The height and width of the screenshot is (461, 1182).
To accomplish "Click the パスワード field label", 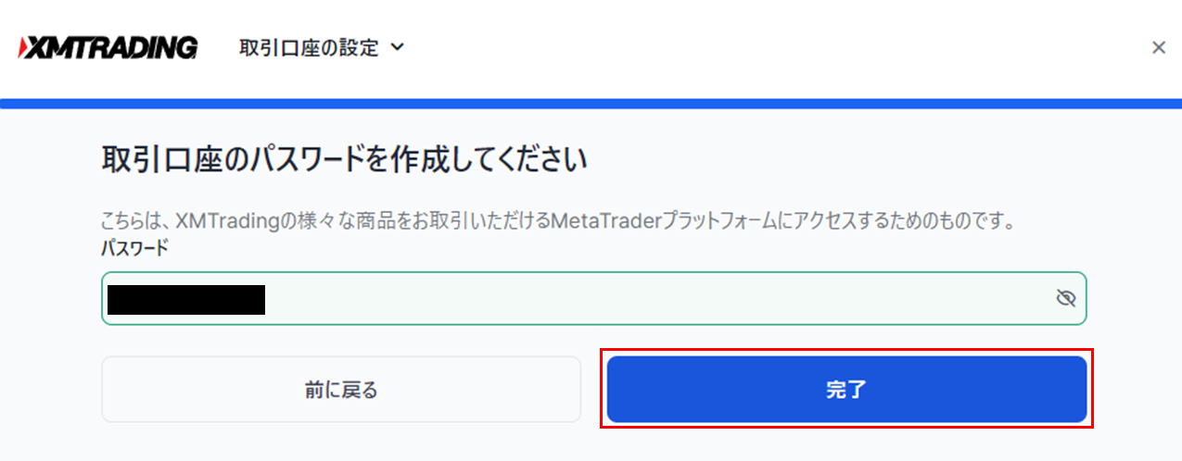I will coord(134,248).
